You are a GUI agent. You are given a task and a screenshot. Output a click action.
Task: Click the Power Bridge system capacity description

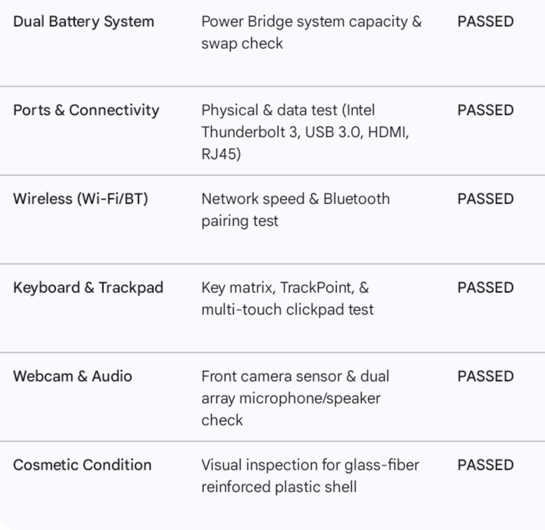pyautogui.click(x=311, y=32)
